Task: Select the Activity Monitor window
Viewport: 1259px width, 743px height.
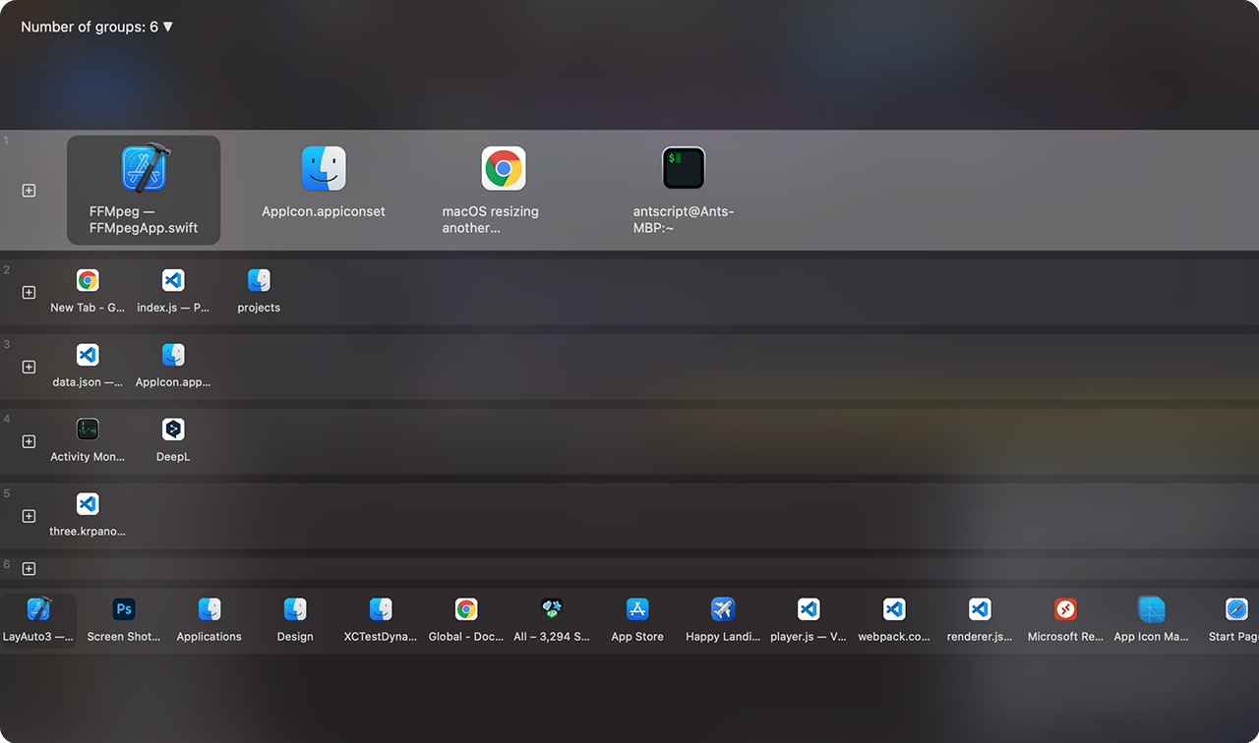Action: tap(88, 441)
